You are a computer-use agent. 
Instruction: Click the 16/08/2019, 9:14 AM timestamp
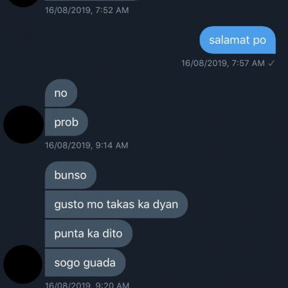coord(86,145)
